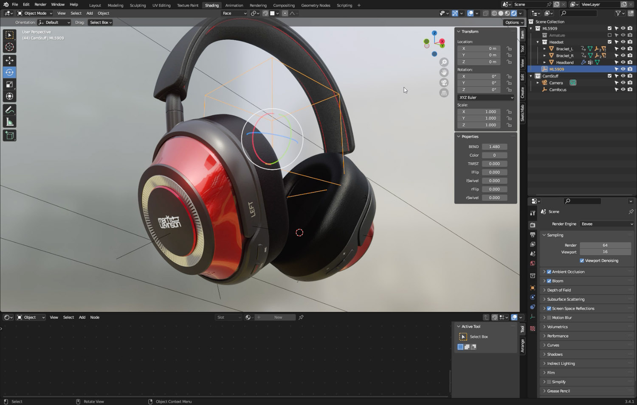Switch to the Modeling workspace tab
Viewport: 637px width, 405px height.
[115, 6]
